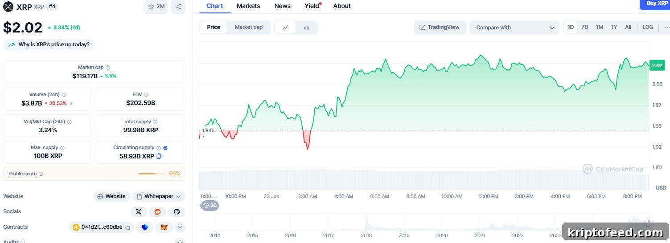Select the 1M time range
This screenshot has height=243, width=670.
pos(600,27)
